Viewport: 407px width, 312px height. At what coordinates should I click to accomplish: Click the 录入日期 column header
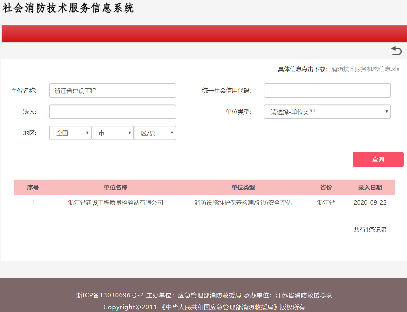point(370,187)
